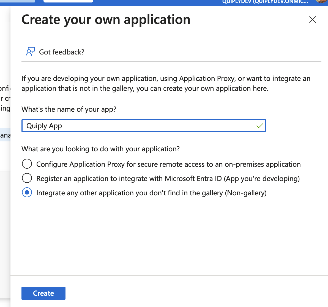This screenshot has height=307, width=328.
Task: Click the 'What's the name of your app?' label
Action: 69,109
